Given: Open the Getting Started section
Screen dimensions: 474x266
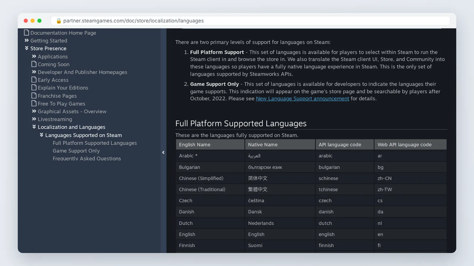Looking at the screenshot, I should (x=49, y=41).
